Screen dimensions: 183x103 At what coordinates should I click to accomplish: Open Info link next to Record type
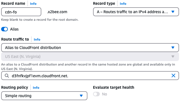123,4
